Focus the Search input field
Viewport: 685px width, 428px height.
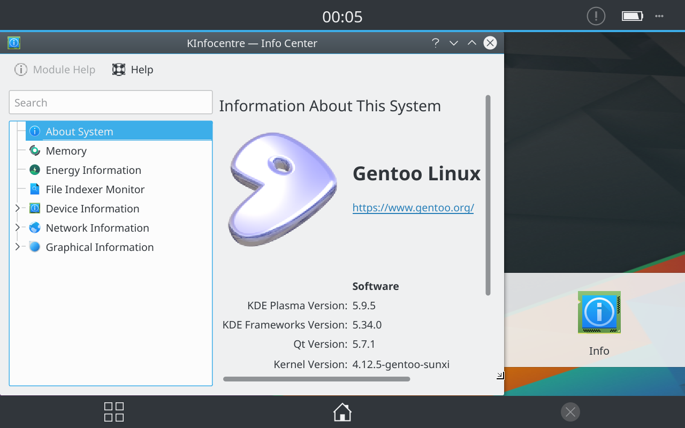click(111, 102)
